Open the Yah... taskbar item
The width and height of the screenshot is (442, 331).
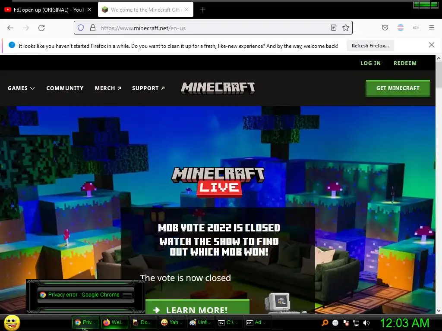tap(172, 322)
